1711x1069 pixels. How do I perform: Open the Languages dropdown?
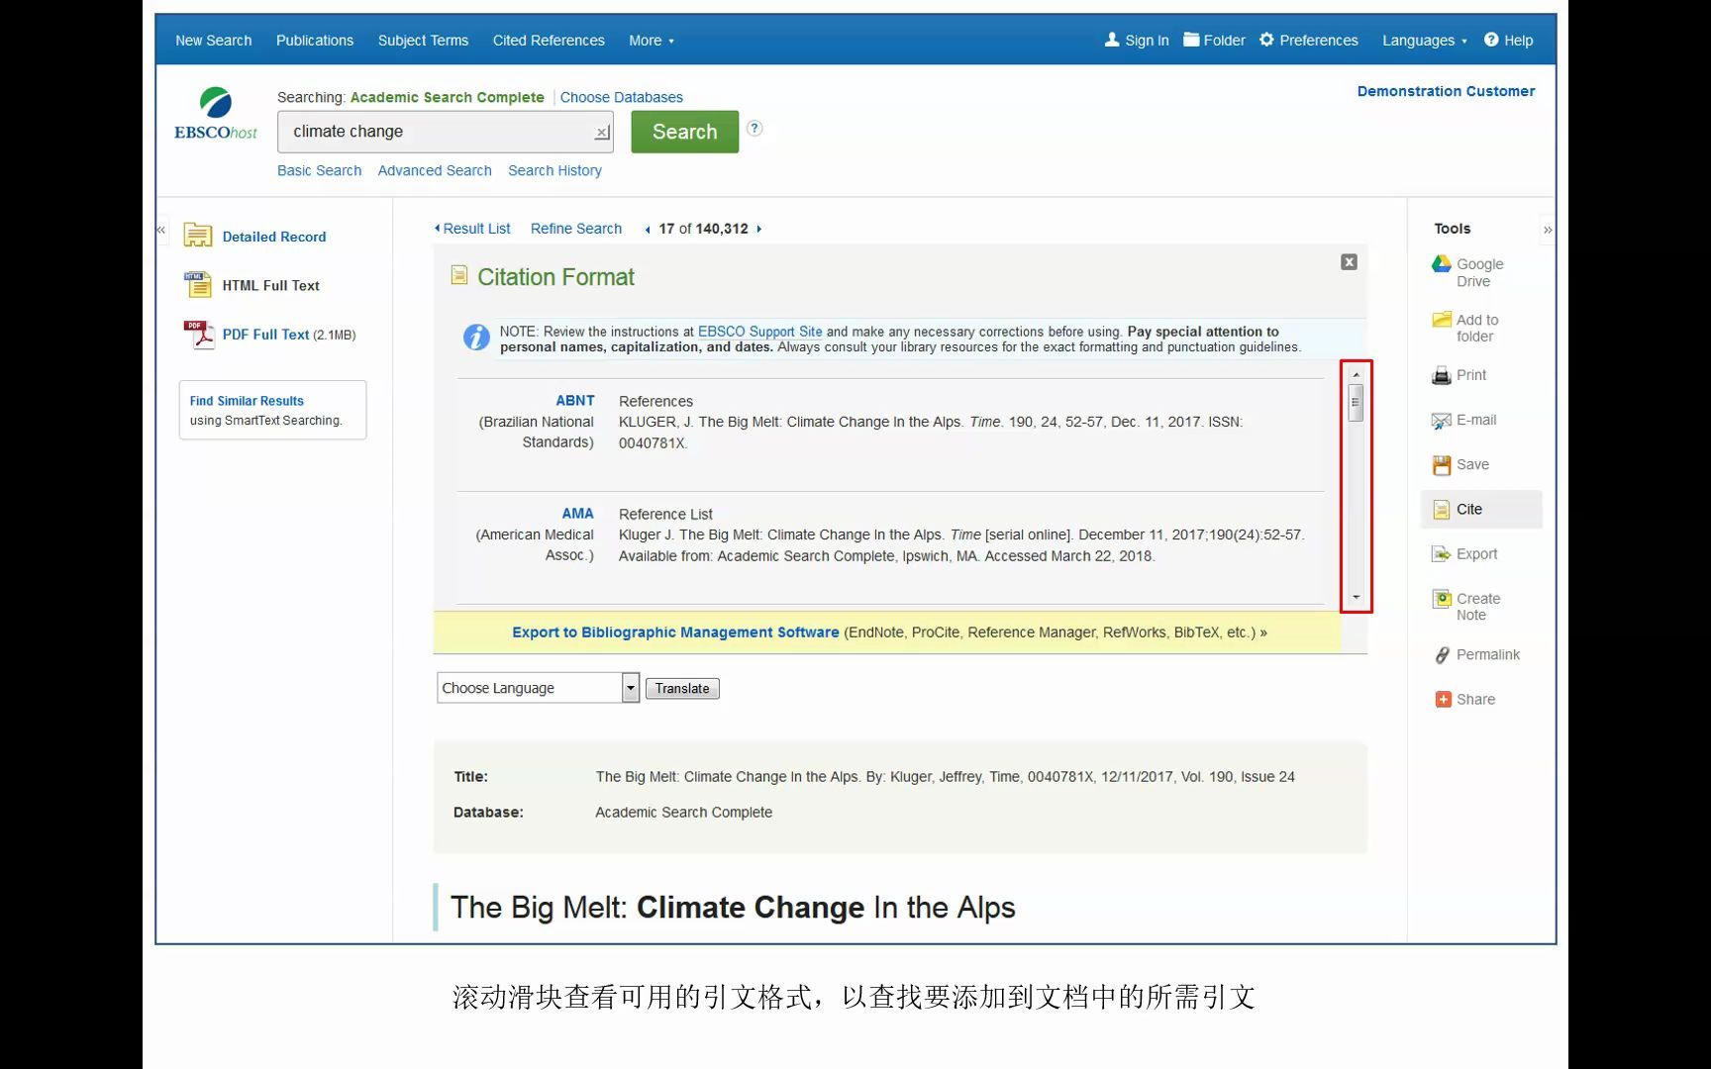1425,41
